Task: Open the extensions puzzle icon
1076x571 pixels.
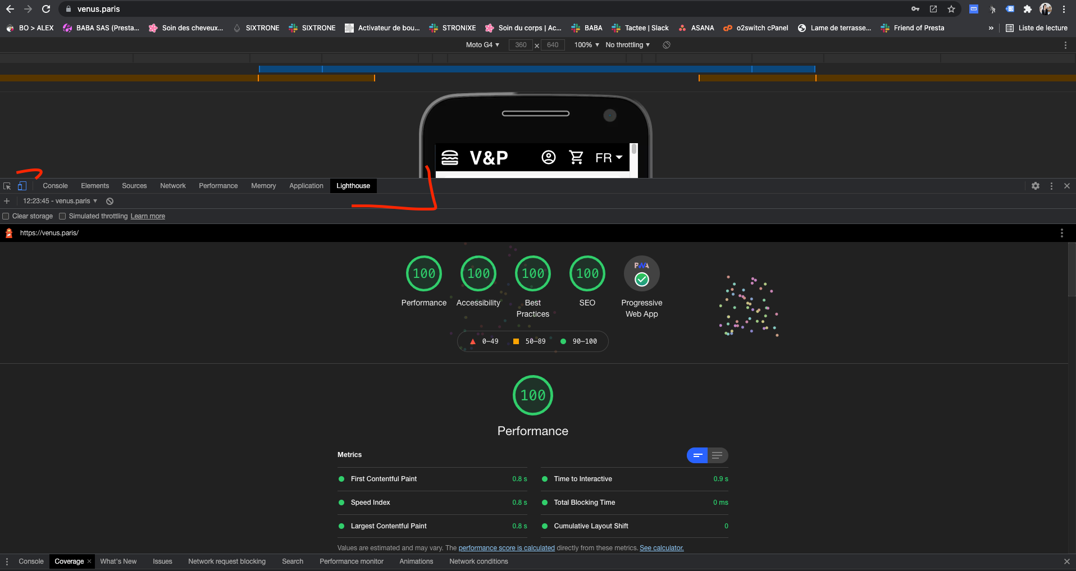Action: 1028,9
